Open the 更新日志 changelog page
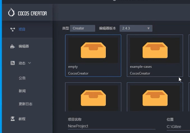 tap(26, 104)
